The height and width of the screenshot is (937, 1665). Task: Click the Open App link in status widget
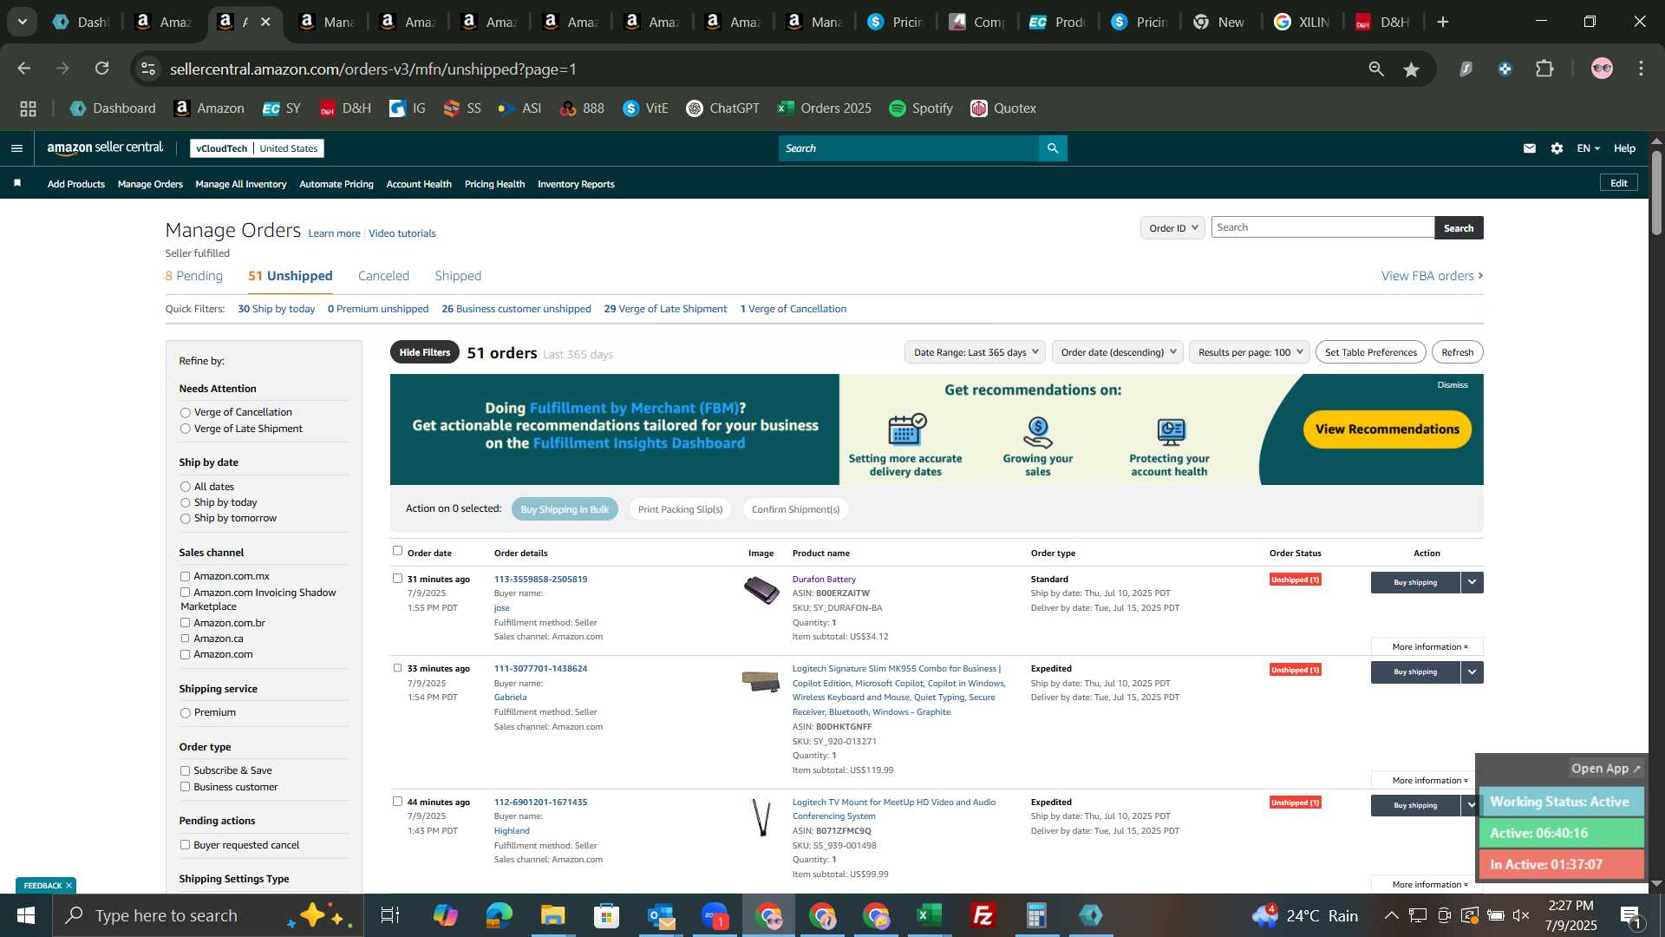point(1606,769)
